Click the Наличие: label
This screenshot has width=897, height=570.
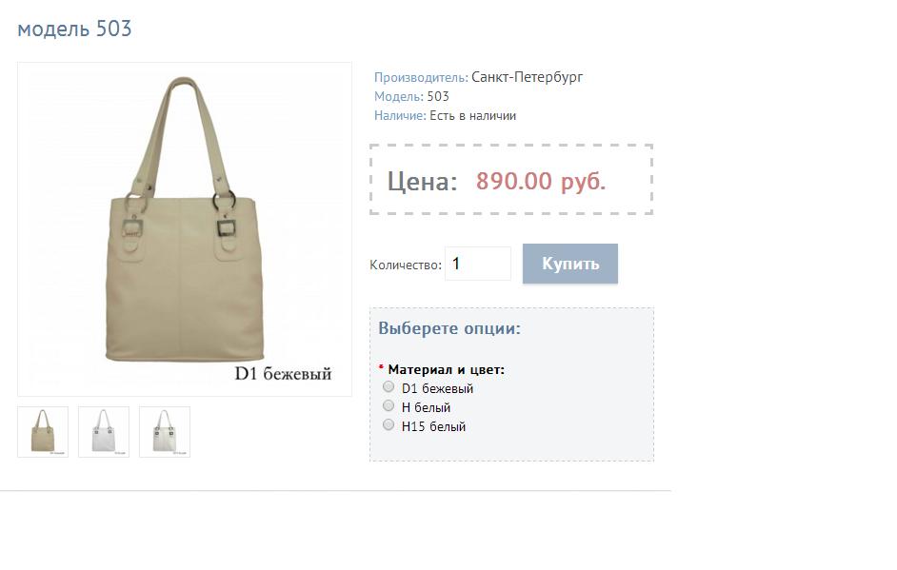point(400,115)
